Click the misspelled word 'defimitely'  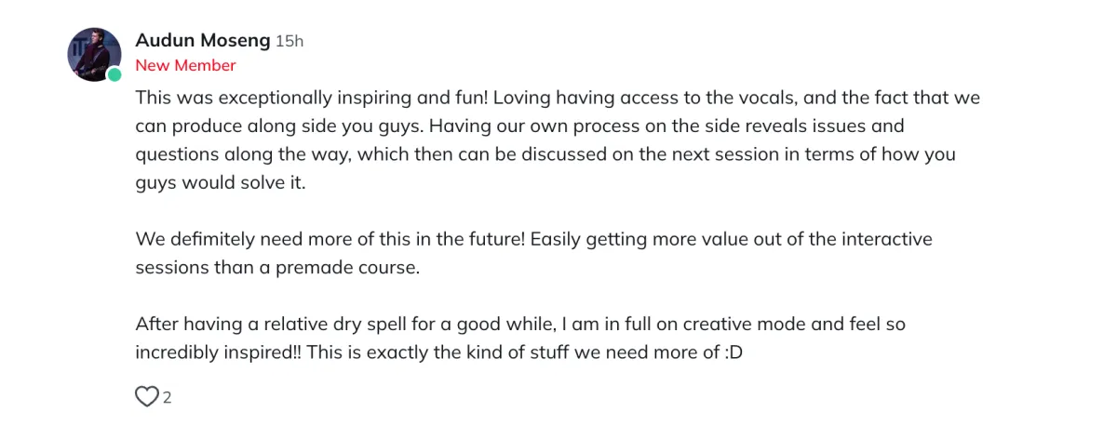click(209, 239)
